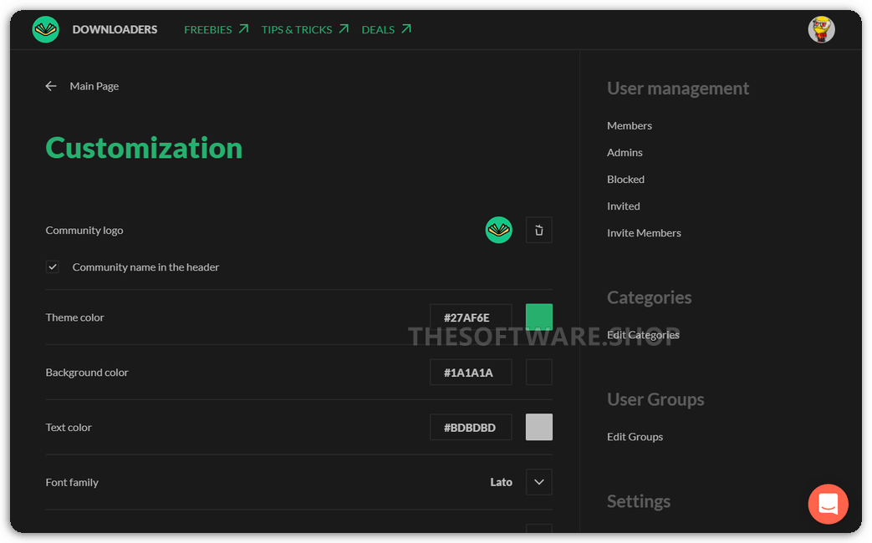Image resolution: width=872 pixels, height=543 pixels.
Task: Click the back arrow next to Main Page
Action: [51, 86]
